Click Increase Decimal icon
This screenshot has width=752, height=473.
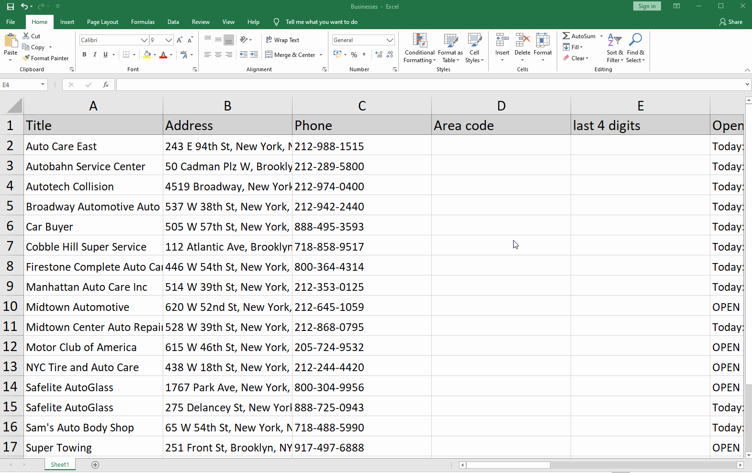click(x=379, y=55)
